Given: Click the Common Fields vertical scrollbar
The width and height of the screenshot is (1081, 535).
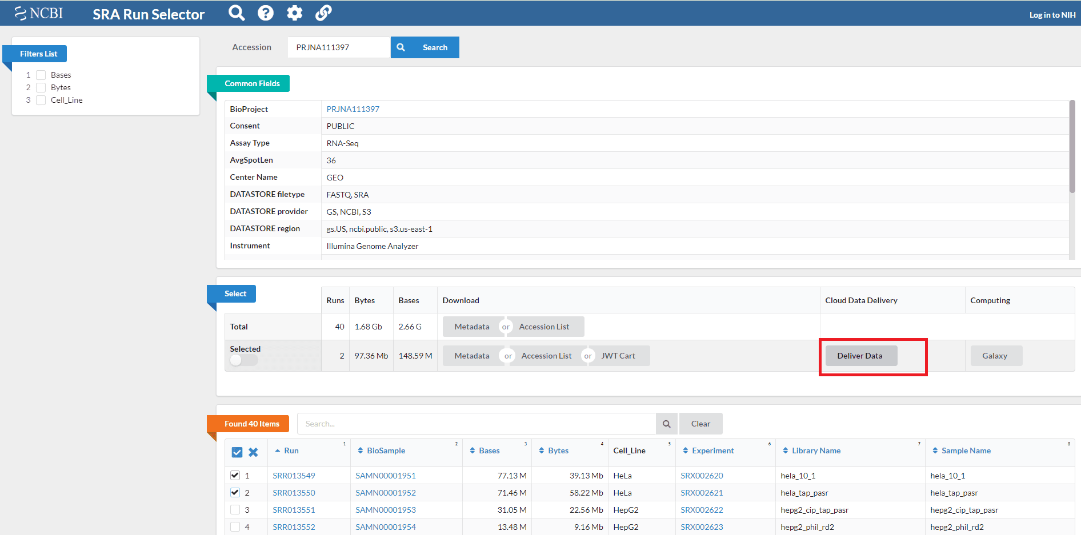Looking at the screenshot, I should tap(1072, 146).
